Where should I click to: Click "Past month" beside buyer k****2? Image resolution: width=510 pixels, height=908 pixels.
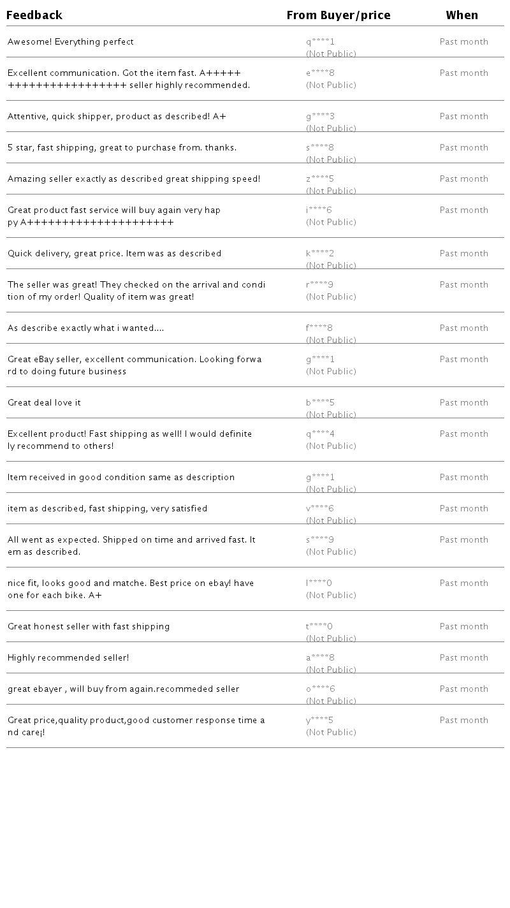pyautogui.click(x=463, y=254)
